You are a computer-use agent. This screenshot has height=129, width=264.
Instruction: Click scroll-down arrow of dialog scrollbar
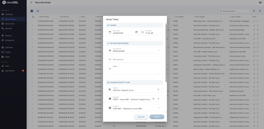(x=166, y=112)
